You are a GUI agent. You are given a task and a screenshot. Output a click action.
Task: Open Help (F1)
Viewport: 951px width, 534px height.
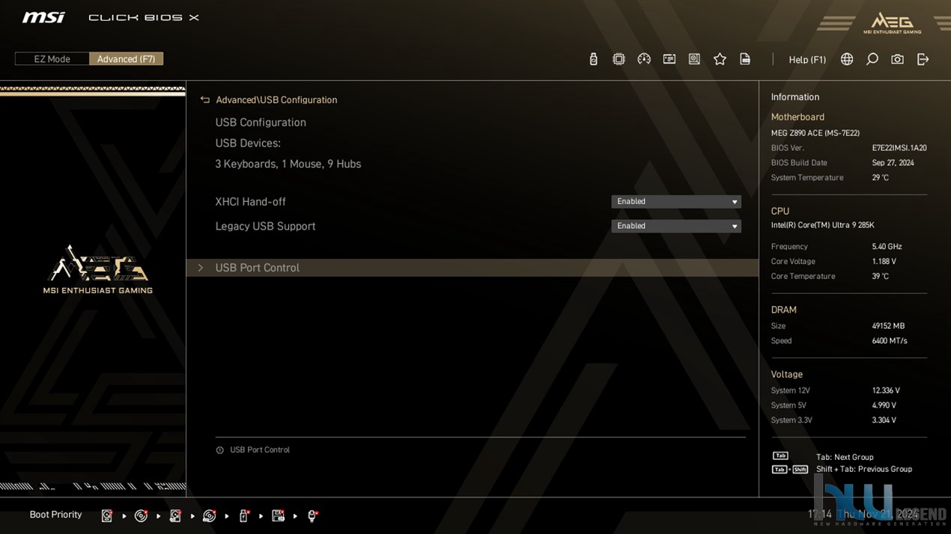[807, 60]
